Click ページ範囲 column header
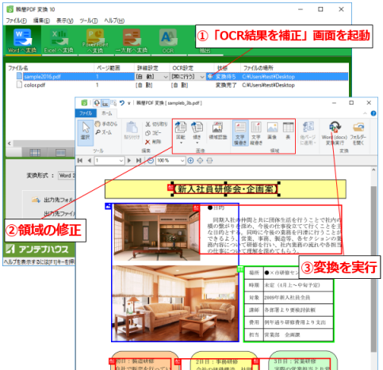This screenshot has width=383, height=370. pyautogui.click(x=114, y=68)
